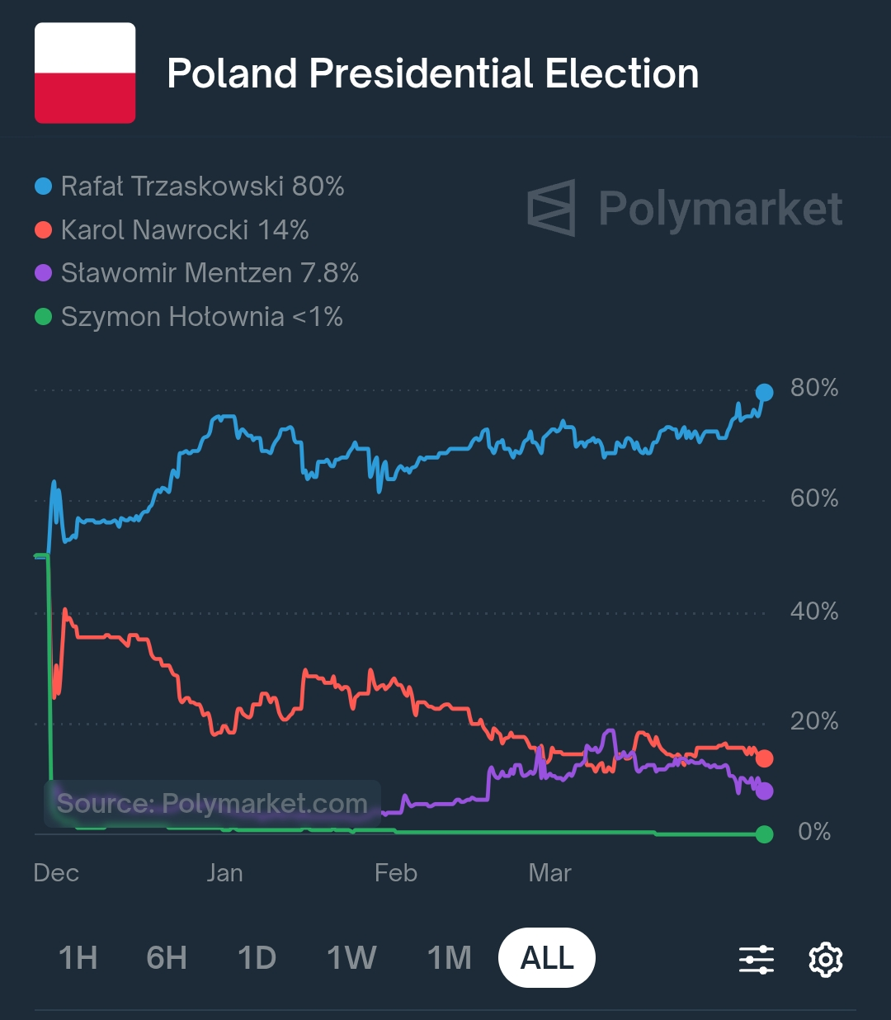This screenshot has height=1020, width=891.
Task: Click the Polymarket logo watermark
Action: tap(685, 208)
